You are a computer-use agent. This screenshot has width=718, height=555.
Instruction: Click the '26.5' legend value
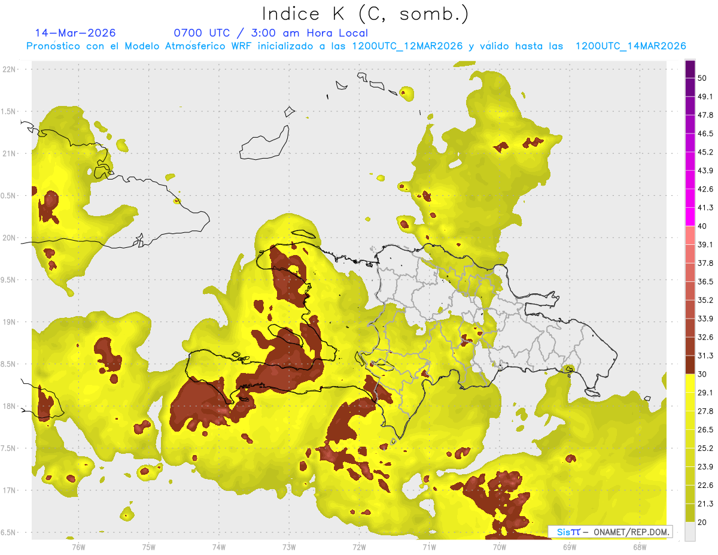coord(705,429)
